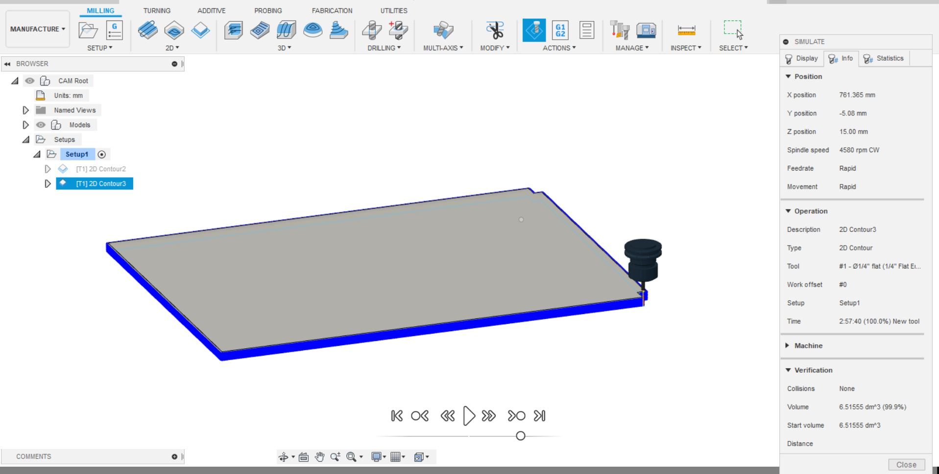
Task: Collapse the Browser panel with the double arrow
Action: [7, 64]
